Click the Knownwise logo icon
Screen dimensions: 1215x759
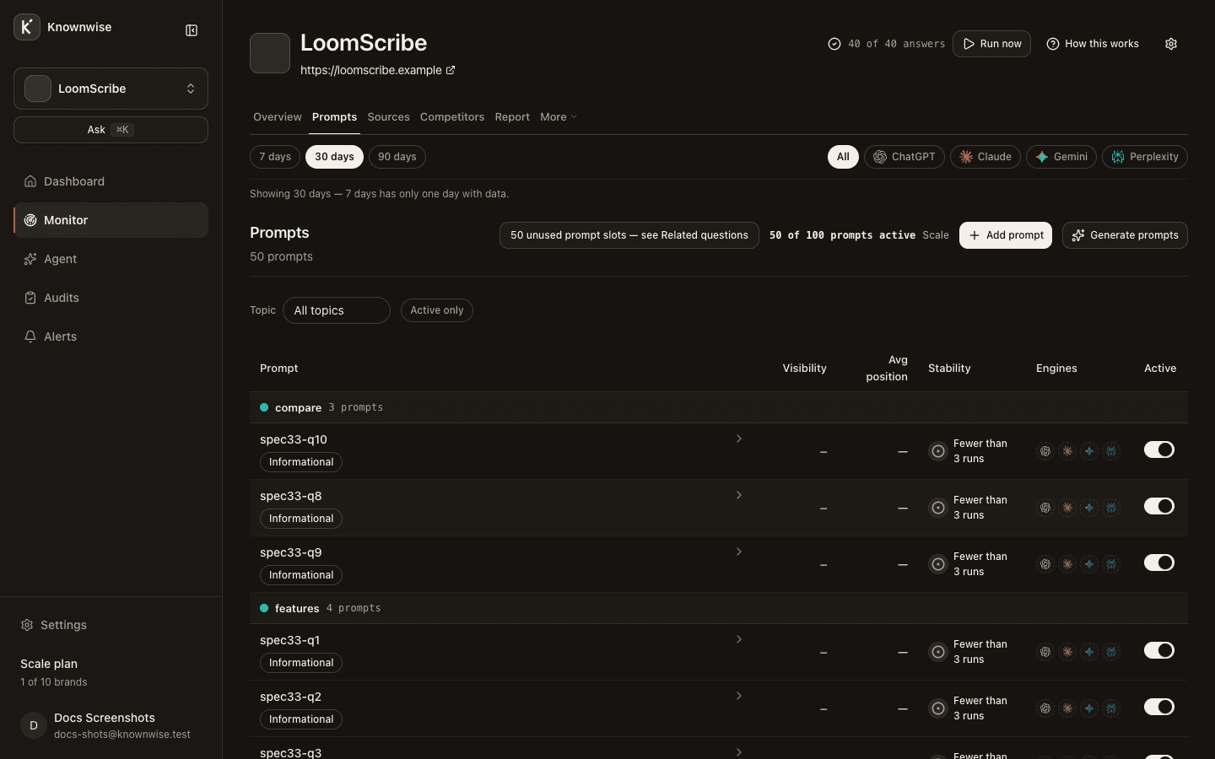point(27,27)
